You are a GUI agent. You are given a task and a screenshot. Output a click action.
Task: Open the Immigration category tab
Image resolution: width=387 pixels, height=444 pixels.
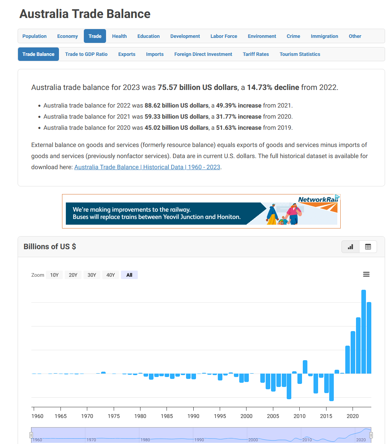(x=324, y=36)
